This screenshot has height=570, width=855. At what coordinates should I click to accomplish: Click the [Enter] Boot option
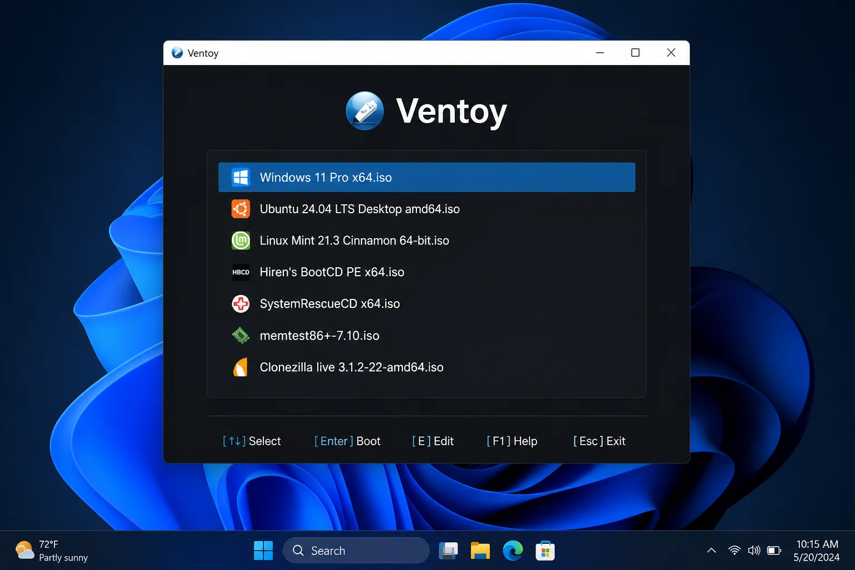coord(347,441)
